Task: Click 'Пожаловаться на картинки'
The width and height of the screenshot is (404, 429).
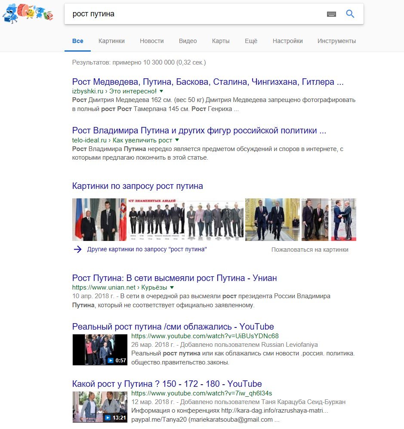Action: point(310,250)
